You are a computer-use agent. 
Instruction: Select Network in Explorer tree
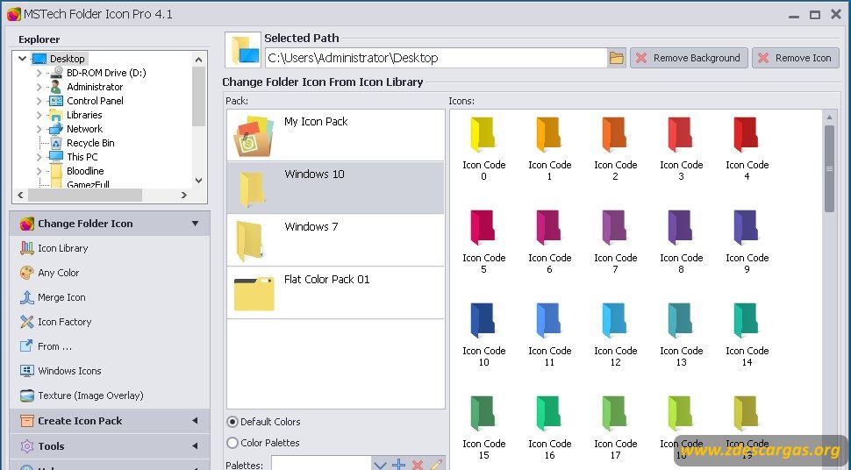[x=85, y=129]
